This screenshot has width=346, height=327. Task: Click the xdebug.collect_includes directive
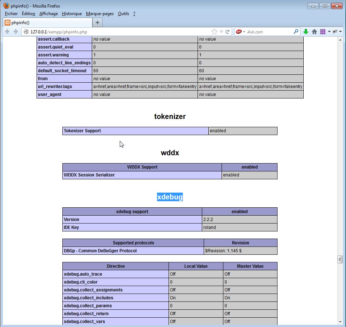(x=115, y=298)
